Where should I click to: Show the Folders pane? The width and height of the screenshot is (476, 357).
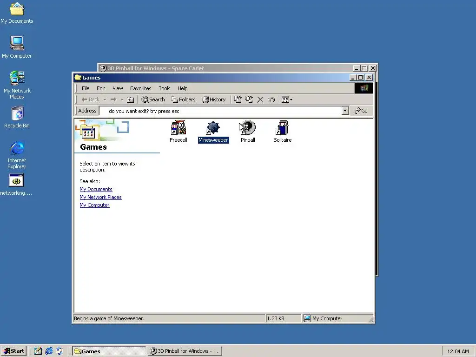[x=183, y=99]
